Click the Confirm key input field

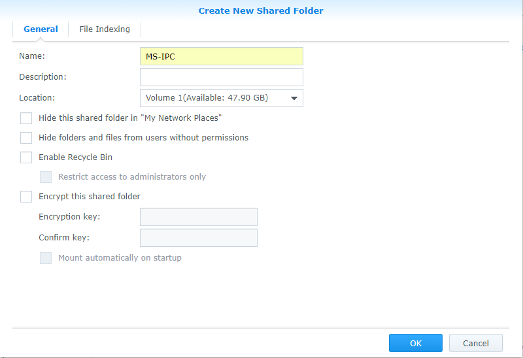pyautogui.click(x=199, y=238)
